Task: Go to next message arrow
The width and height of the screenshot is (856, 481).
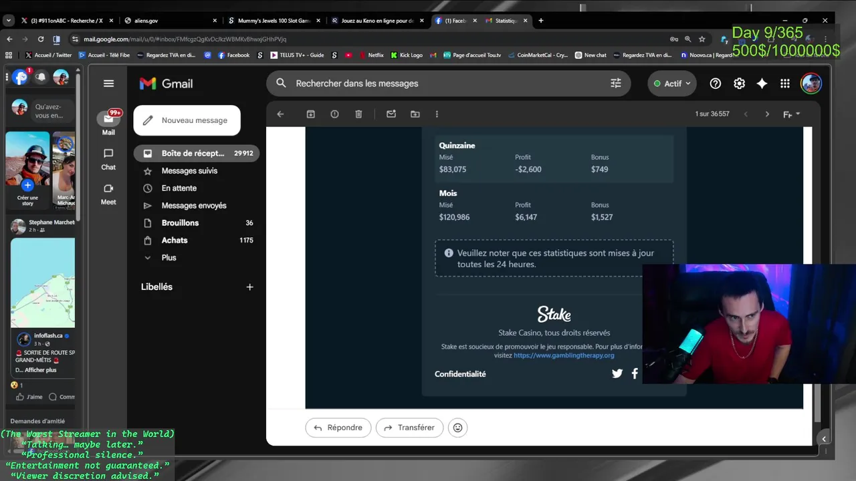Action: 767,114
